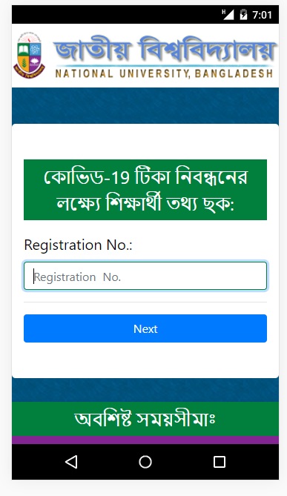The image size is (287, 496).
Task: Open recent apps with square icon
Action: (x=220, y=462)
